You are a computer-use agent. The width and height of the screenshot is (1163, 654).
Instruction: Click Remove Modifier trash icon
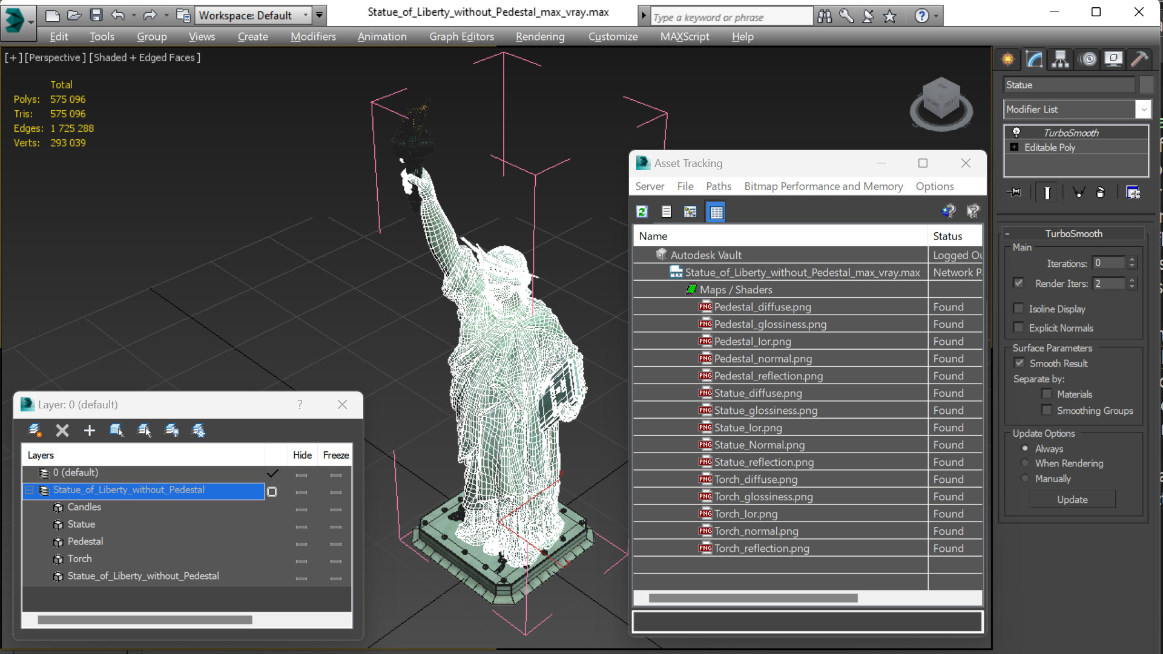pyautogui.click(x=1101, y=192)
